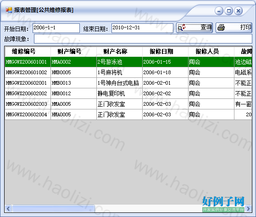Click date cell 2006-01-15
The height and width of the screenshot is (217, 256).
pos(165,62)
